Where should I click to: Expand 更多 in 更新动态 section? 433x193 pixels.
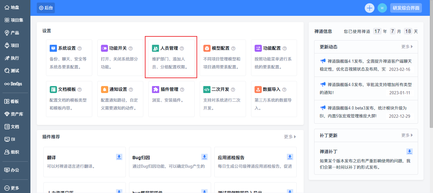click(407, 47)
